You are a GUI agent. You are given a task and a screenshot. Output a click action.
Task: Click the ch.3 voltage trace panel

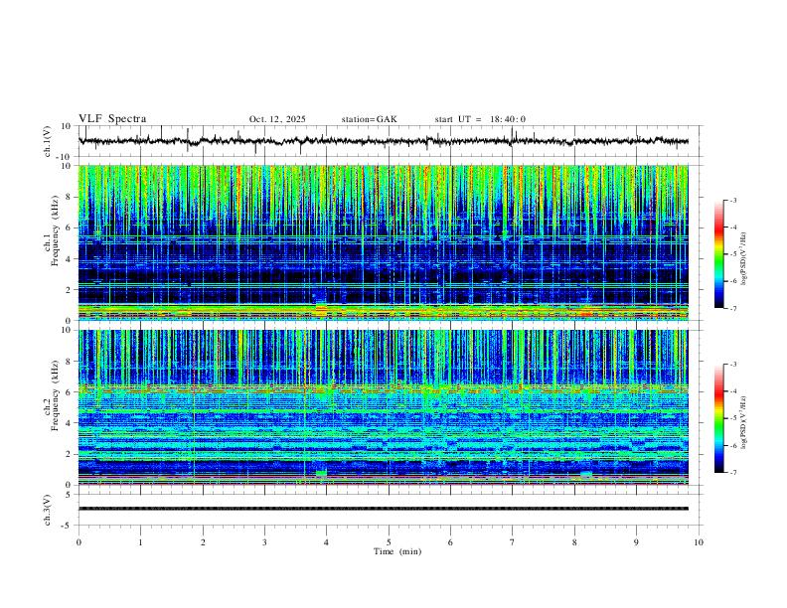[390, 510]
